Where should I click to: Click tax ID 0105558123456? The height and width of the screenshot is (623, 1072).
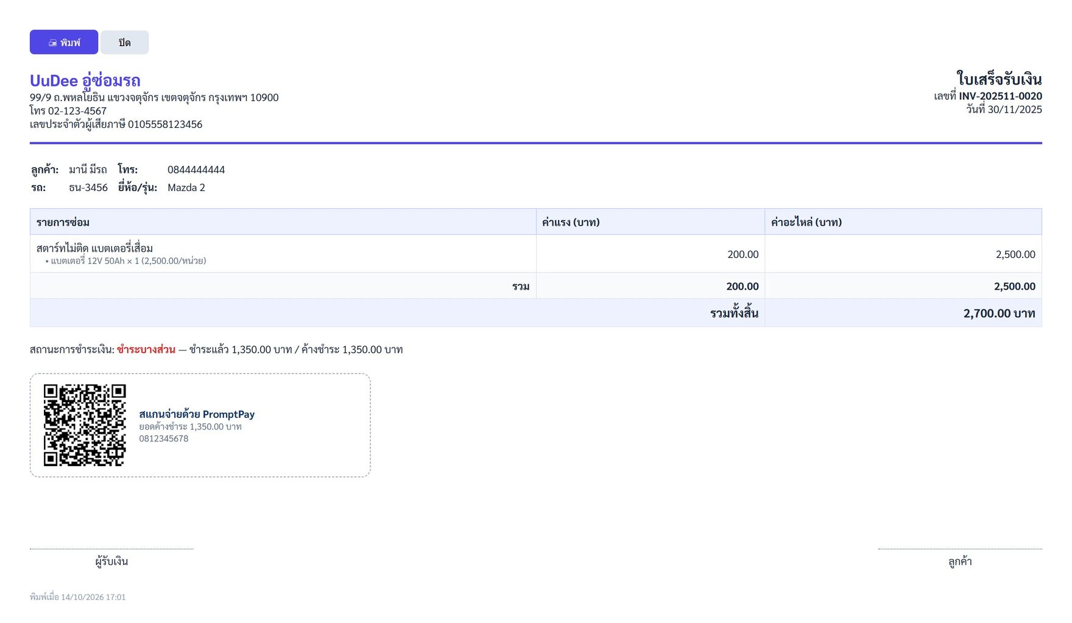tap(165, 124)
